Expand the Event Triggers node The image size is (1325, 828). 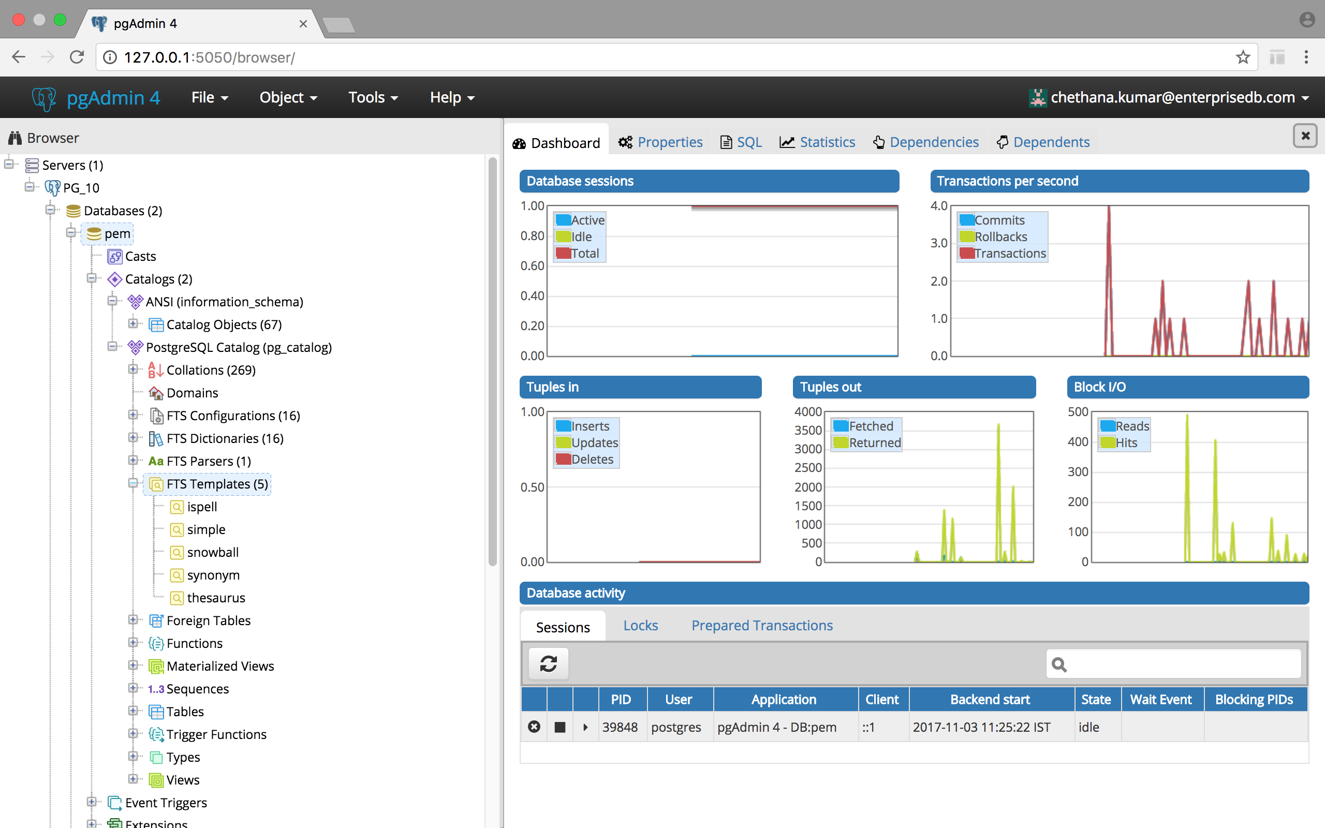[x=92, y=802]
